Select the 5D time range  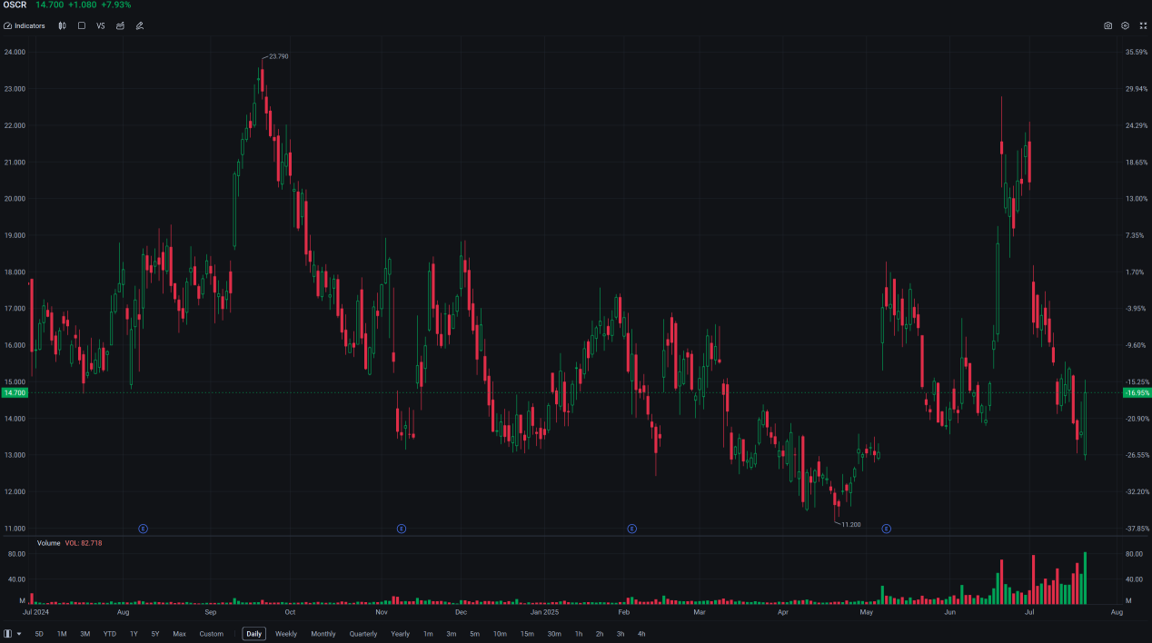(x=39, y=634)
